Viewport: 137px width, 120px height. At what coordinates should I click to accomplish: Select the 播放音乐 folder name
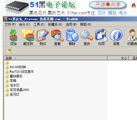pyautogui.click(x=16, y=76)
